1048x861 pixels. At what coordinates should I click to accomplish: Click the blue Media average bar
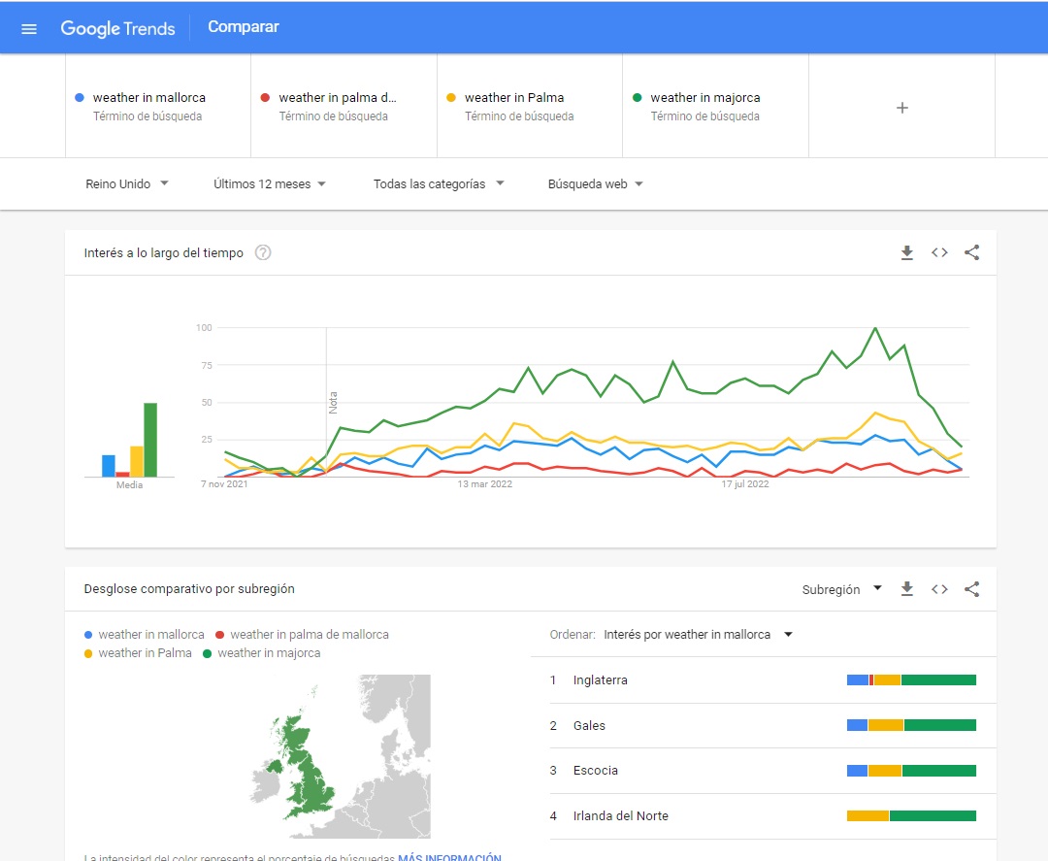[x=109, y=466]
